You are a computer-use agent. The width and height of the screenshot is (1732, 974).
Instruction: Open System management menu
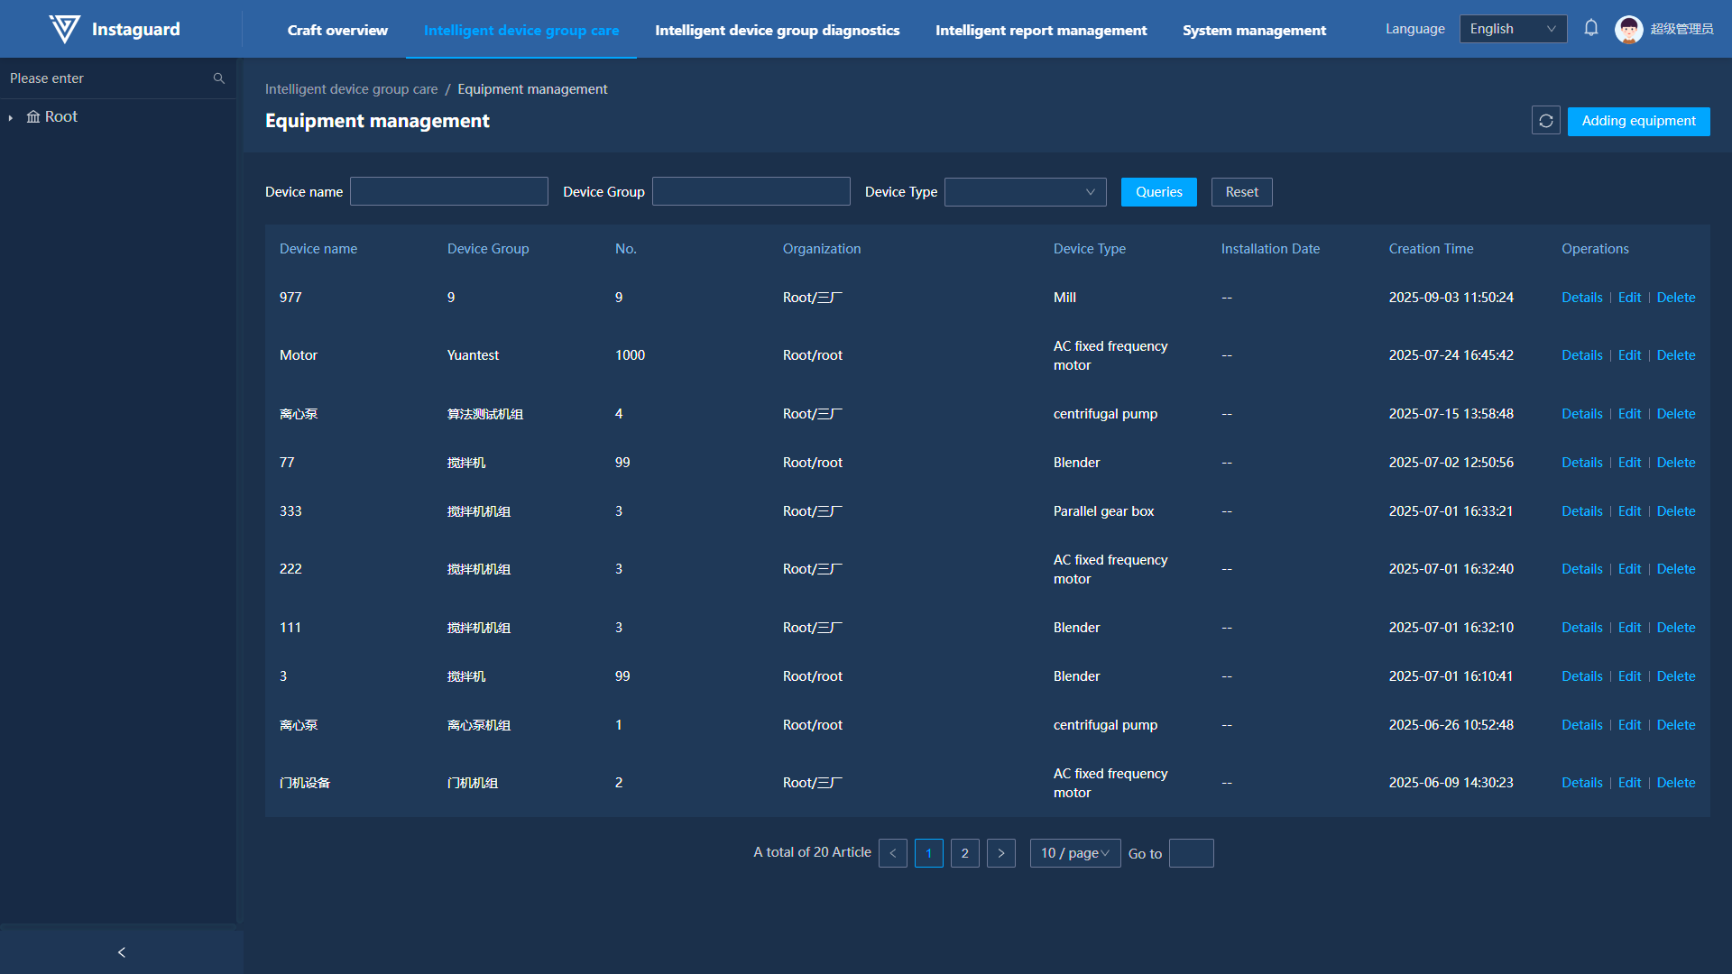tap(1254, 30)
